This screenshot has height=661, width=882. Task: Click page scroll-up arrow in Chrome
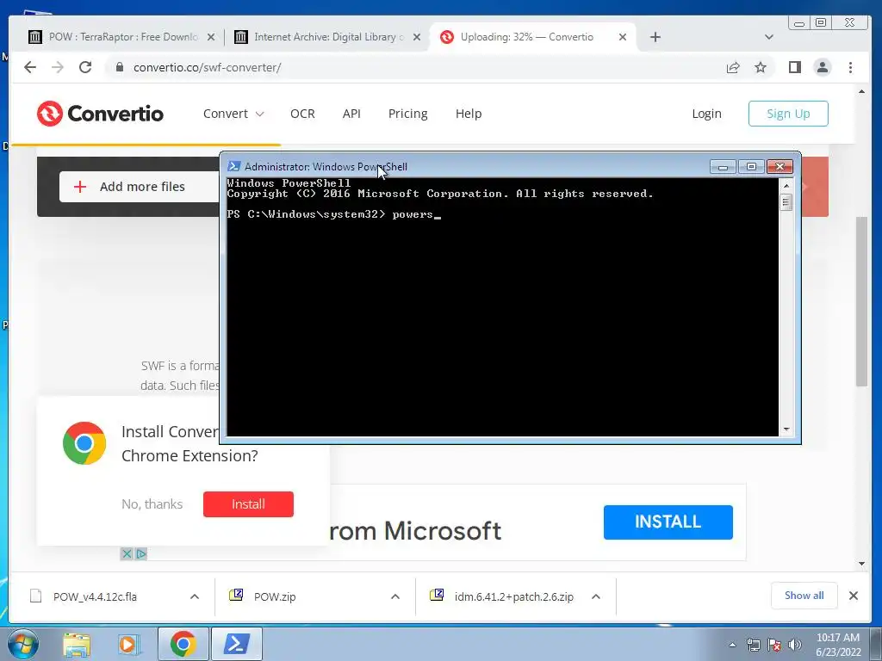pos(861,91)
